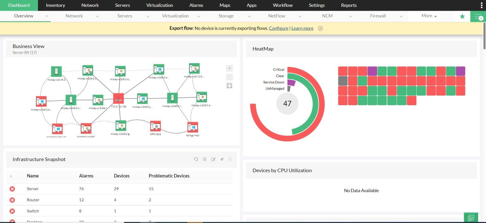Open the Network sub-tab dropdown arrow
This screenshot has height=223, width=486.
coord(97,16)
